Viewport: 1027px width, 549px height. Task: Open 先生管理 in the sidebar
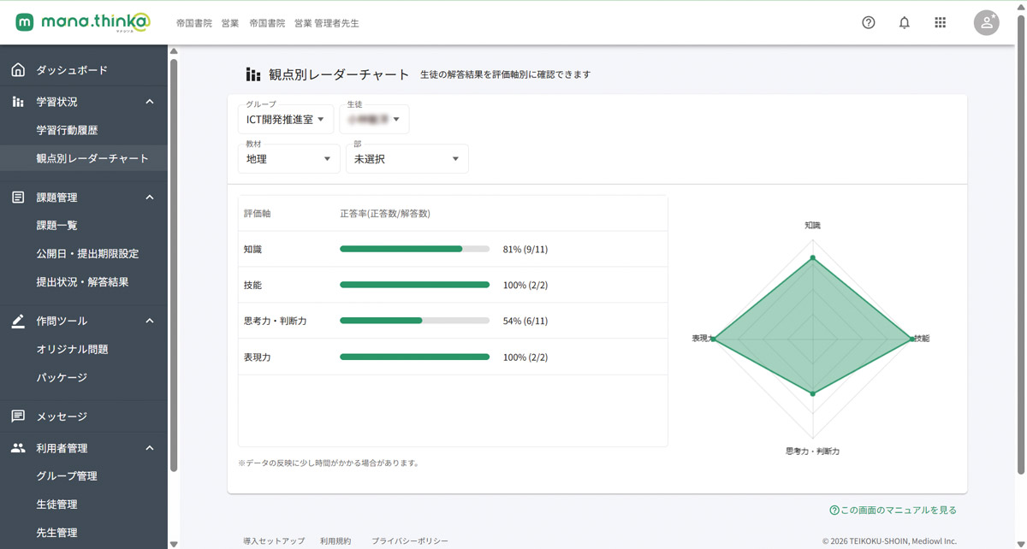click(x=56, y=533)
